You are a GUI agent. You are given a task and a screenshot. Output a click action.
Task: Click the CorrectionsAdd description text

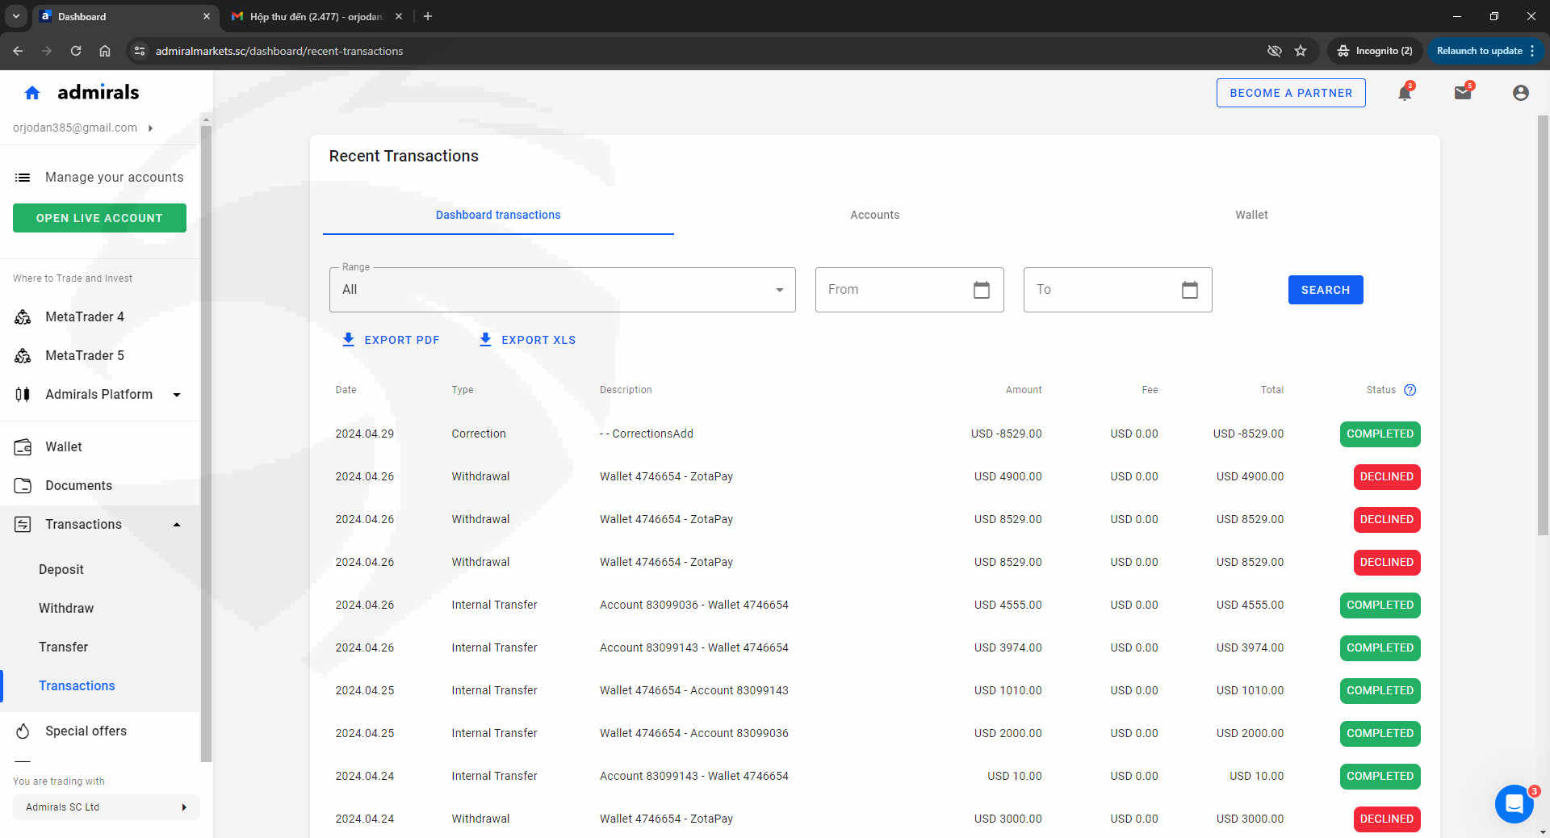[647, 434]
